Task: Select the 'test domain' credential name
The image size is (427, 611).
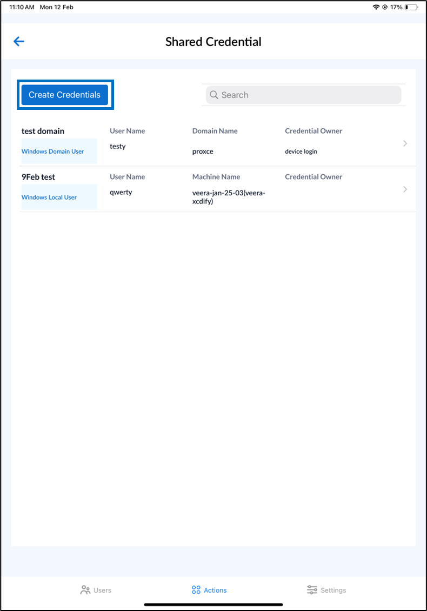Action: click(x=43, y=131)
